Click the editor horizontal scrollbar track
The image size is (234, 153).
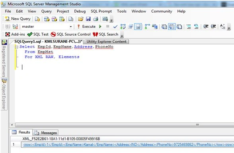click(x=125, y=125)
